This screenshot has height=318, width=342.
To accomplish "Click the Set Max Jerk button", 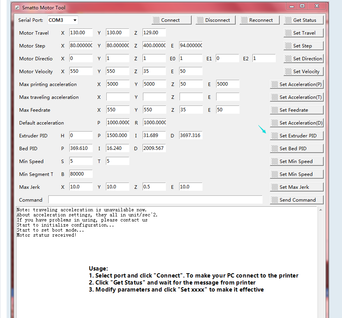I will click(296, 187).
